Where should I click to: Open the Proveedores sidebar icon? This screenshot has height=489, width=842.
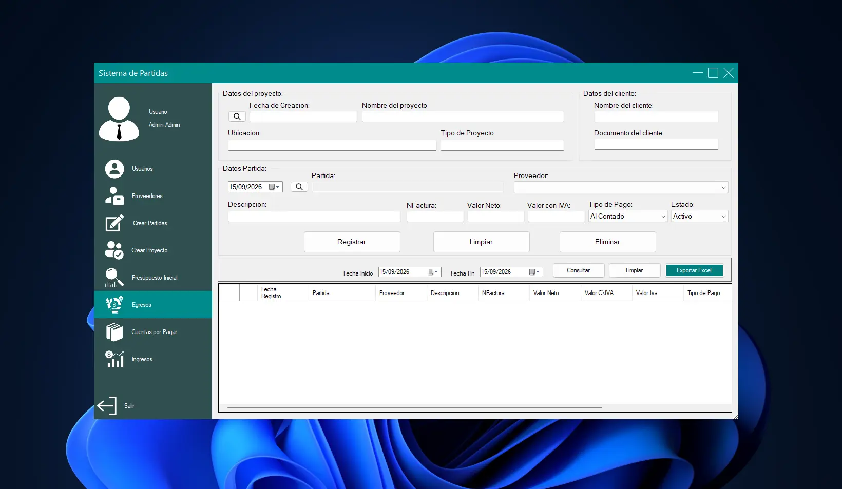click(114, 196)
